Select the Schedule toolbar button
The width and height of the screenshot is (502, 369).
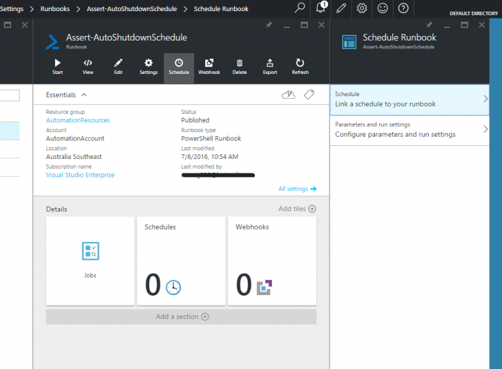179,68
